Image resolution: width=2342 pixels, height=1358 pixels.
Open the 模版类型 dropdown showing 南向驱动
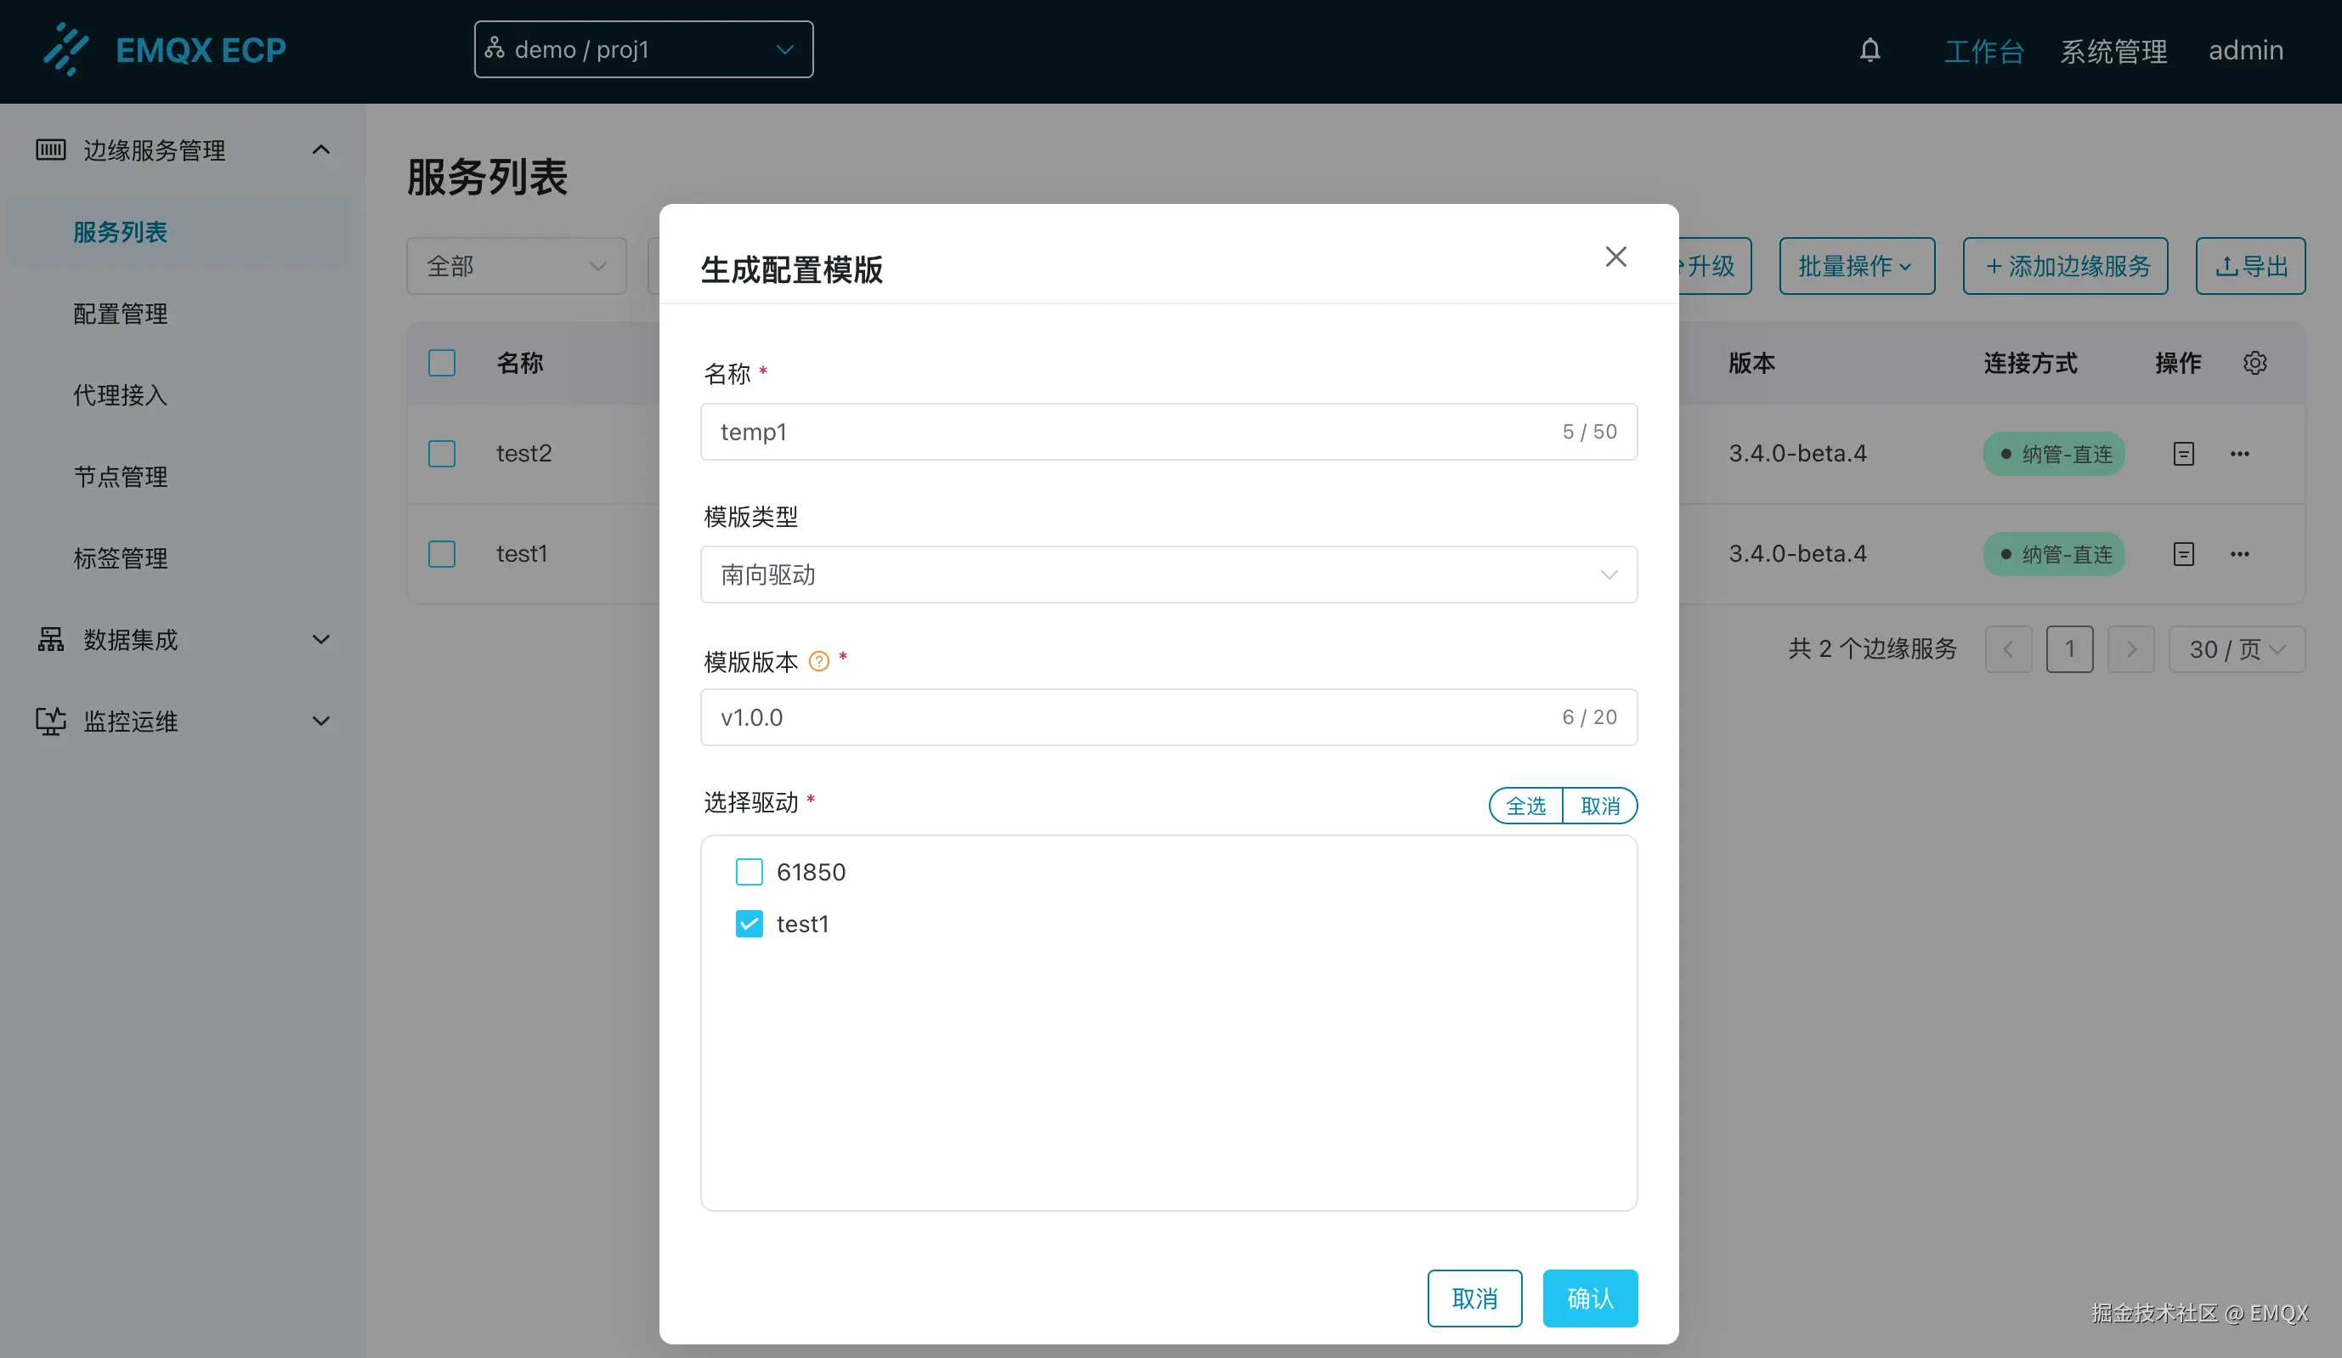tap(1168, 574)
